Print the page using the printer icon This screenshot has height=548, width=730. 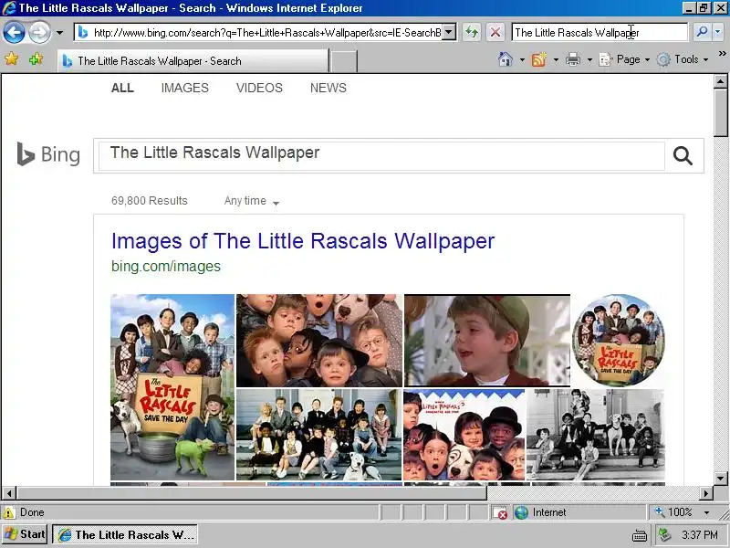tap(573, 59)
